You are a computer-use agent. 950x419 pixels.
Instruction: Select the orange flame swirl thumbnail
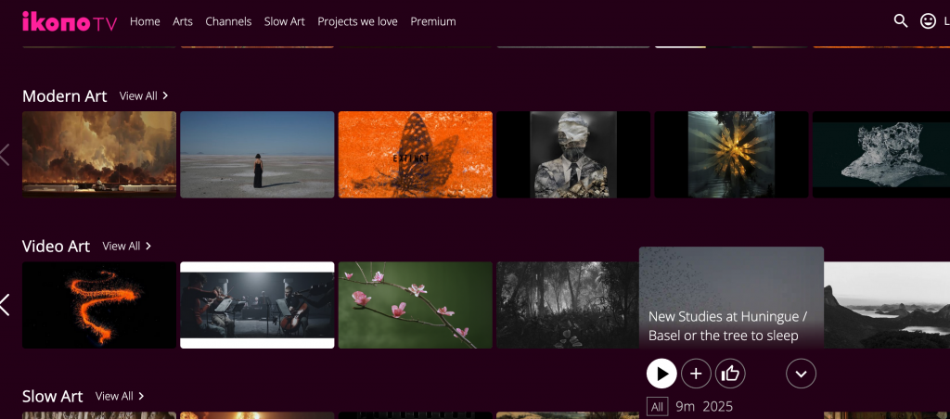pyautogui.click(x=98, y=305)
